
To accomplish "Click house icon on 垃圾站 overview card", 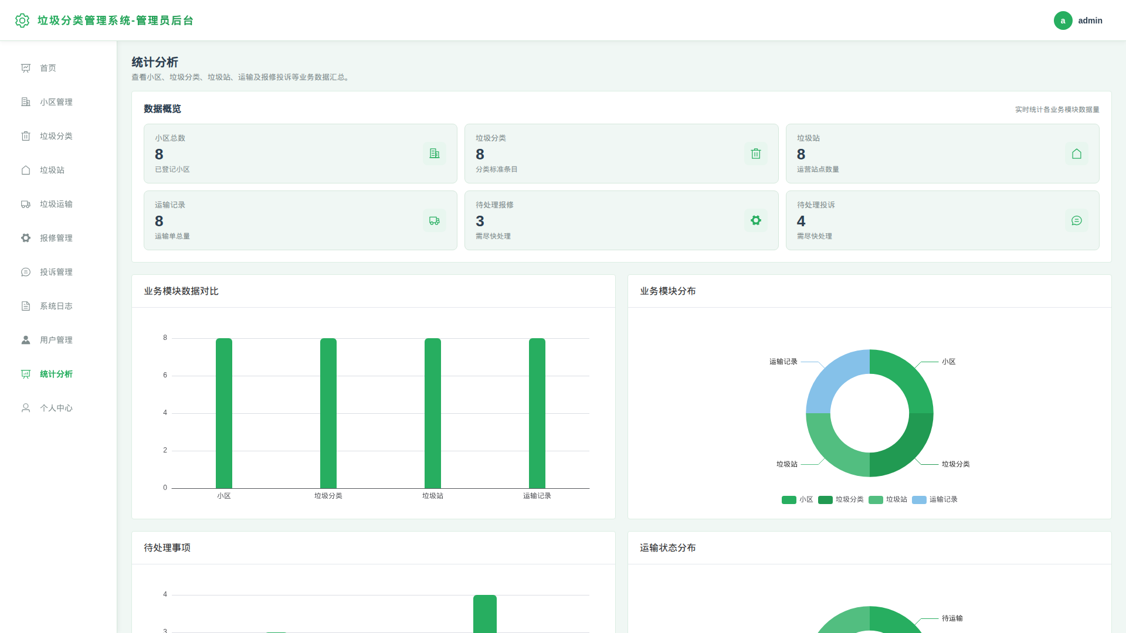I will [1077, 154].
